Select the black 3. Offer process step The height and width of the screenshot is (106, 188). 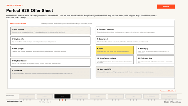click(x=62, y=96)
